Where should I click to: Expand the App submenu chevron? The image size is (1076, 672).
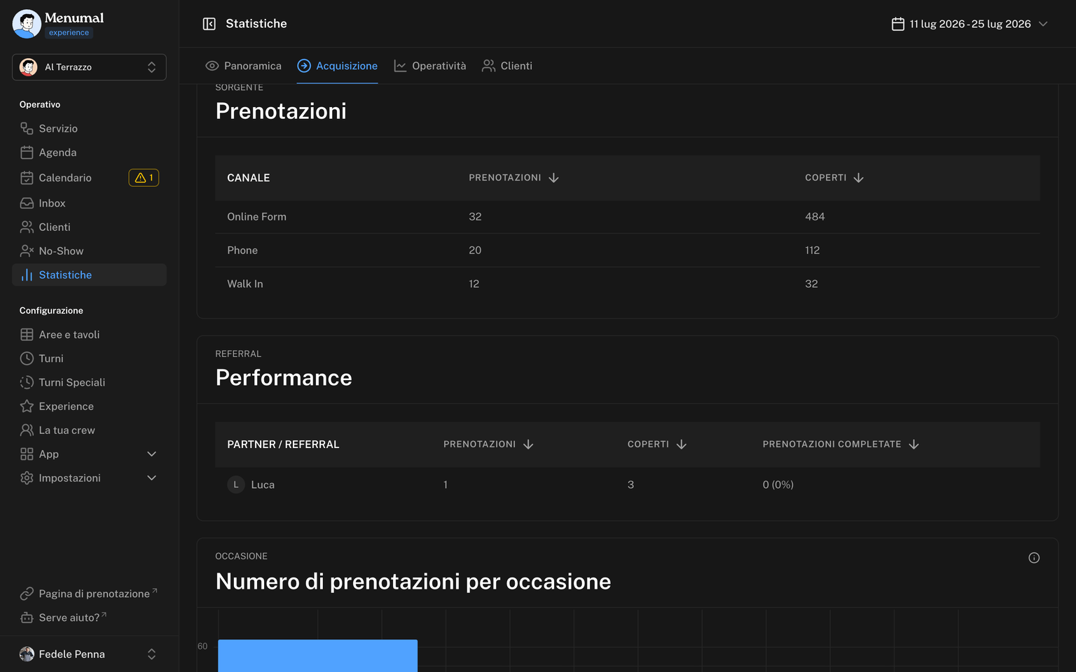151,454
